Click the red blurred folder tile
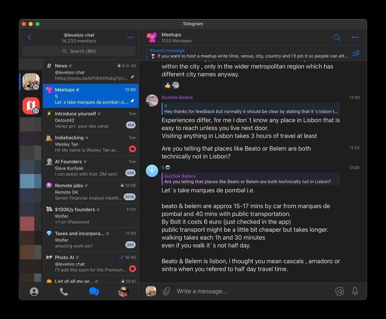 (27, 224)
